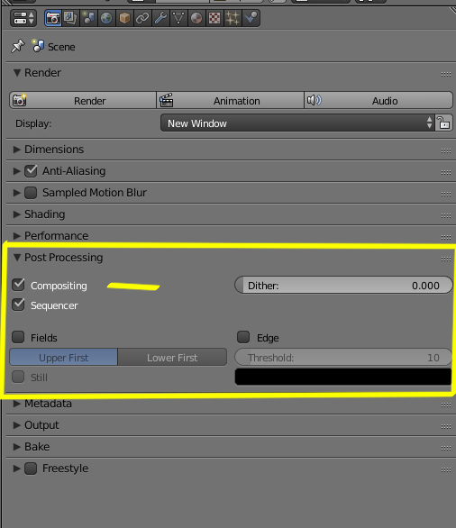Open the Particles tab (sparkles icon)
Screen dimensions: 456x528
[x=233, y=18]
